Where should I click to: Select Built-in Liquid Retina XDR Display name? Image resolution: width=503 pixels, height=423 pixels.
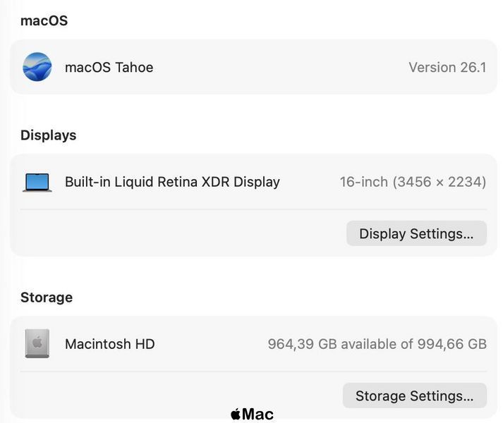pyautogui.click(x=172, y=182)
